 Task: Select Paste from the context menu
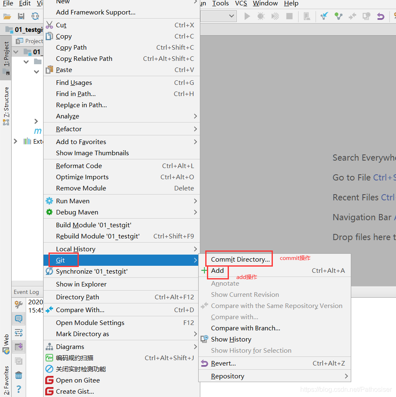[121, 70]
